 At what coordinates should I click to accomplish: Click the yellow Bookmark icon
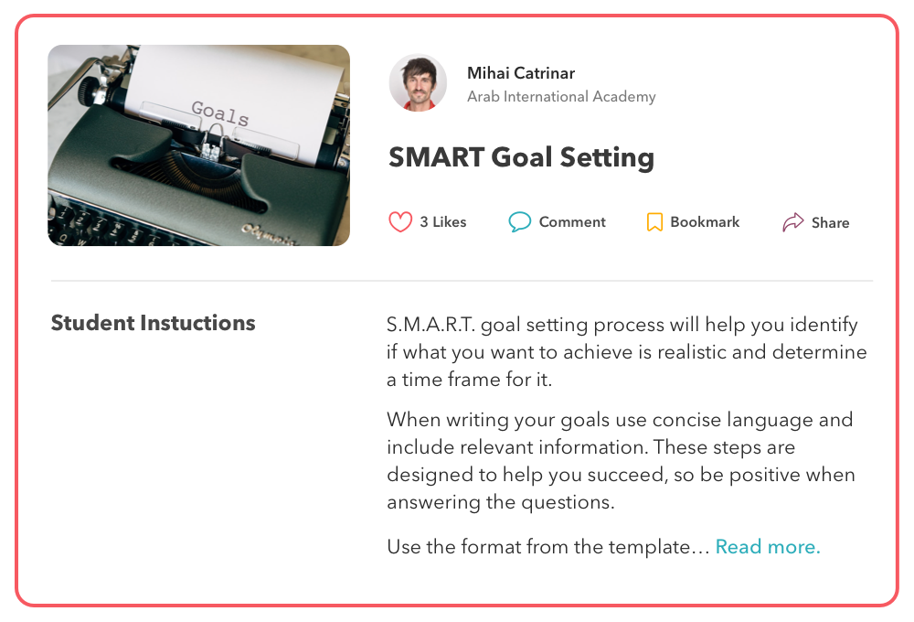pos(654,221)
